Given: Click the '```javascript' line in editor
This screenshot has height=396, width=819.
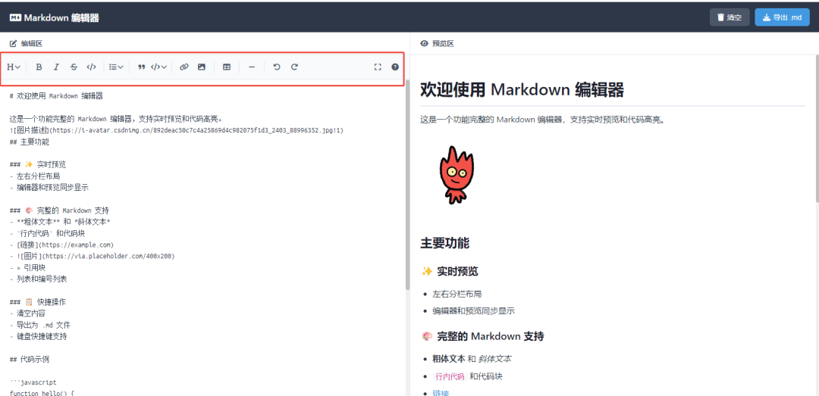Looking at the screenshot, I should pos(33,382).
